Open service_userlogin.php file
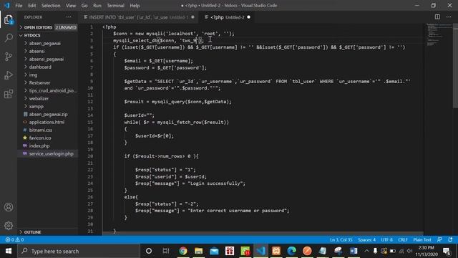This screenshot has height=258, width=458. coord(48,153)
